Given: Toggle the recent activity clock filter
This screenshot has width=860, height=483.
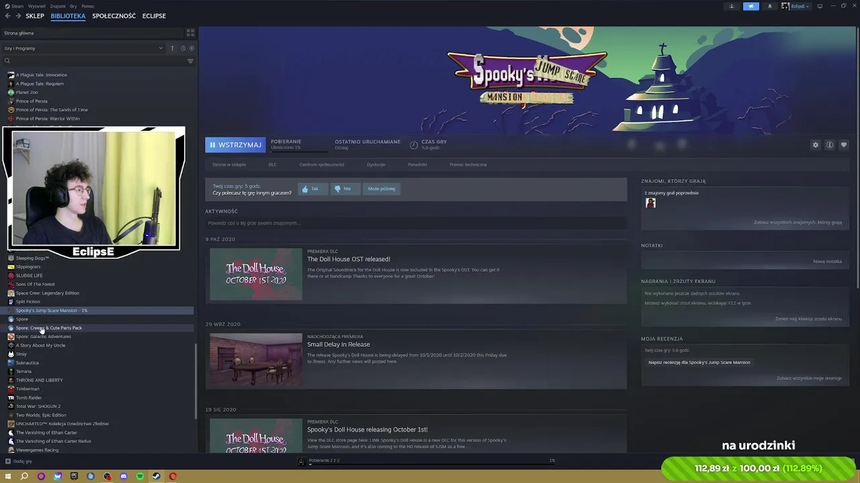Looking at the screenshot, I should click(x=182, y=48).
